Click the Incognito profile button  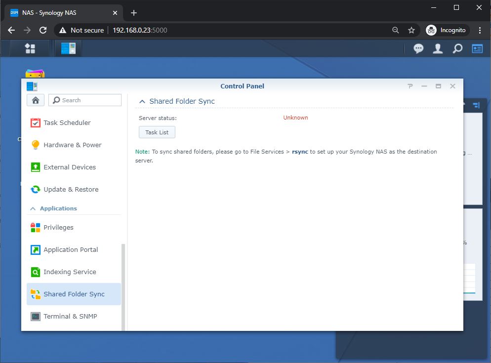pyautogui.click(x=447, y=30)
